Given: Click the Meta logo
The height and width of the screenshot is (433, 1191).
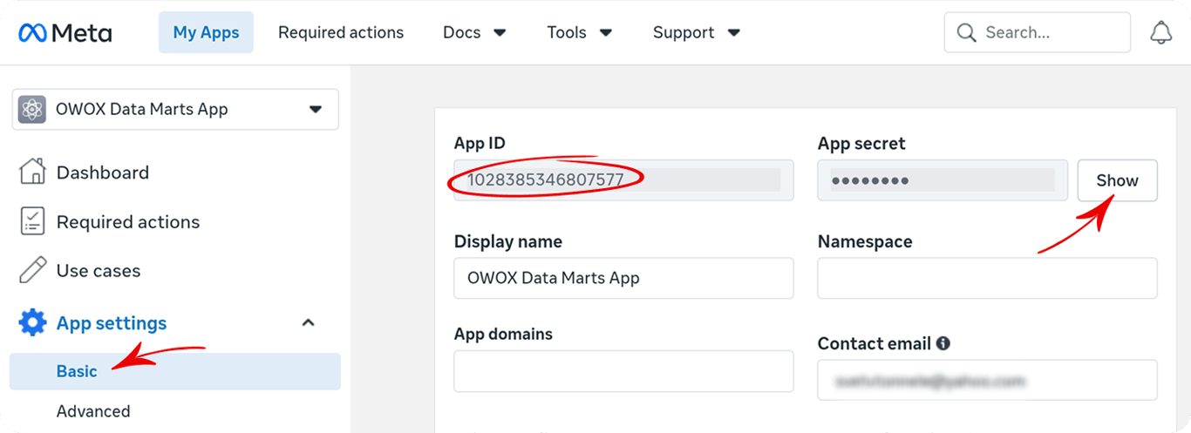Looking at the screenshot, I should 65,33.
